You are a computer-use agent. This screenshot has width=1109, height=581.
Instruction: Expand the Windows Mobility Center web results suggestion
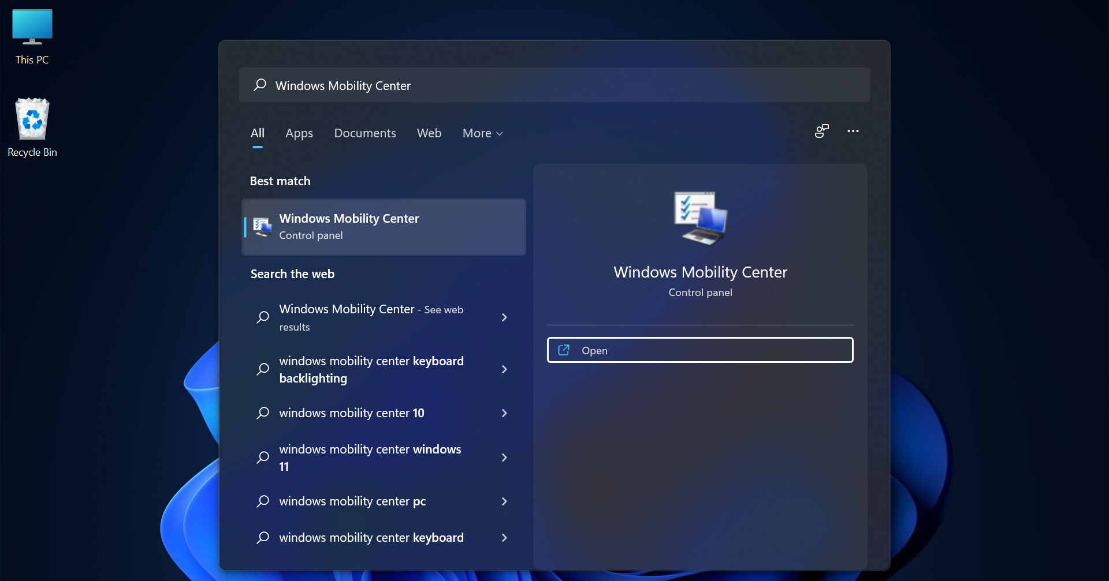tap(504, 317)
